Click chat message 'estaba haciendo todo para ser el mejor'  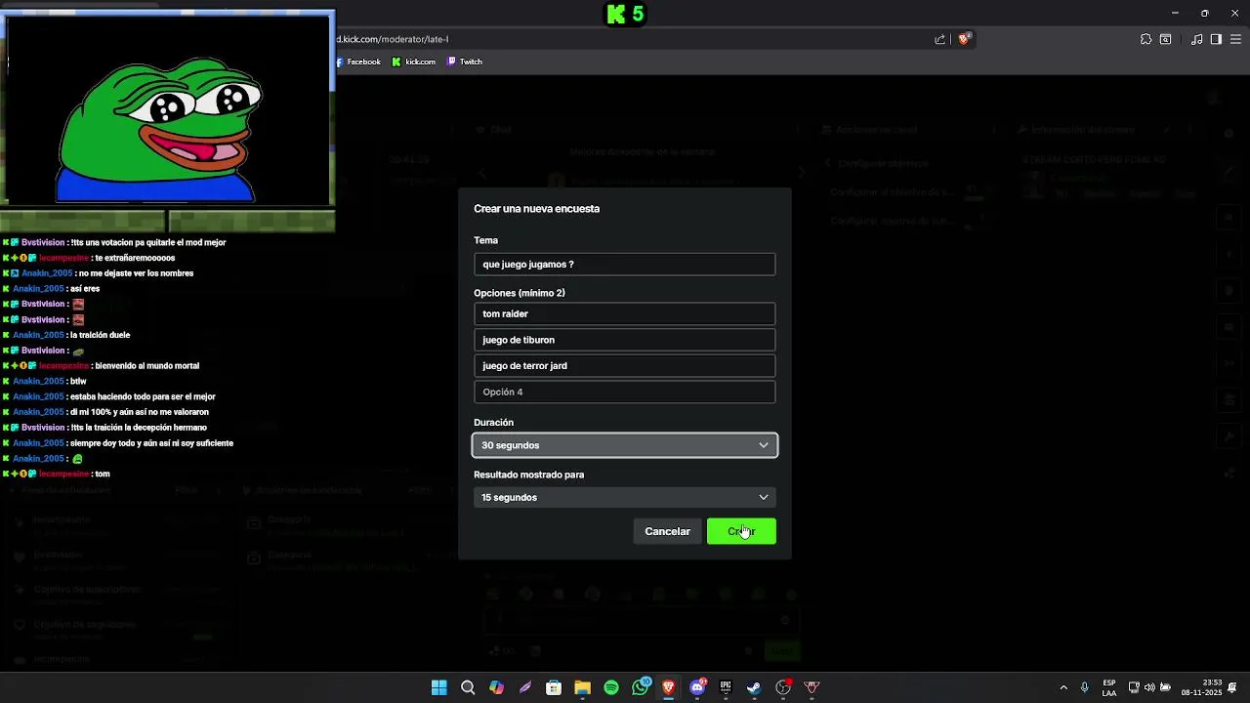coord(143,396)
